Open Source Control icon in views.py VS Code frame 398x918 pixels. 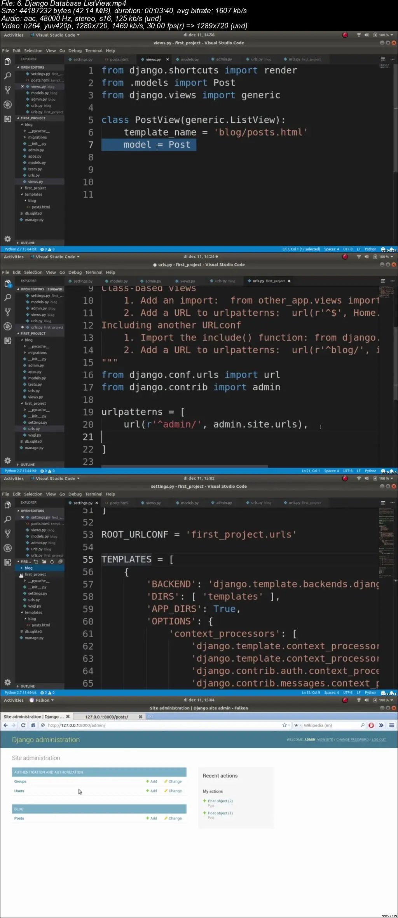pos(7,90)
